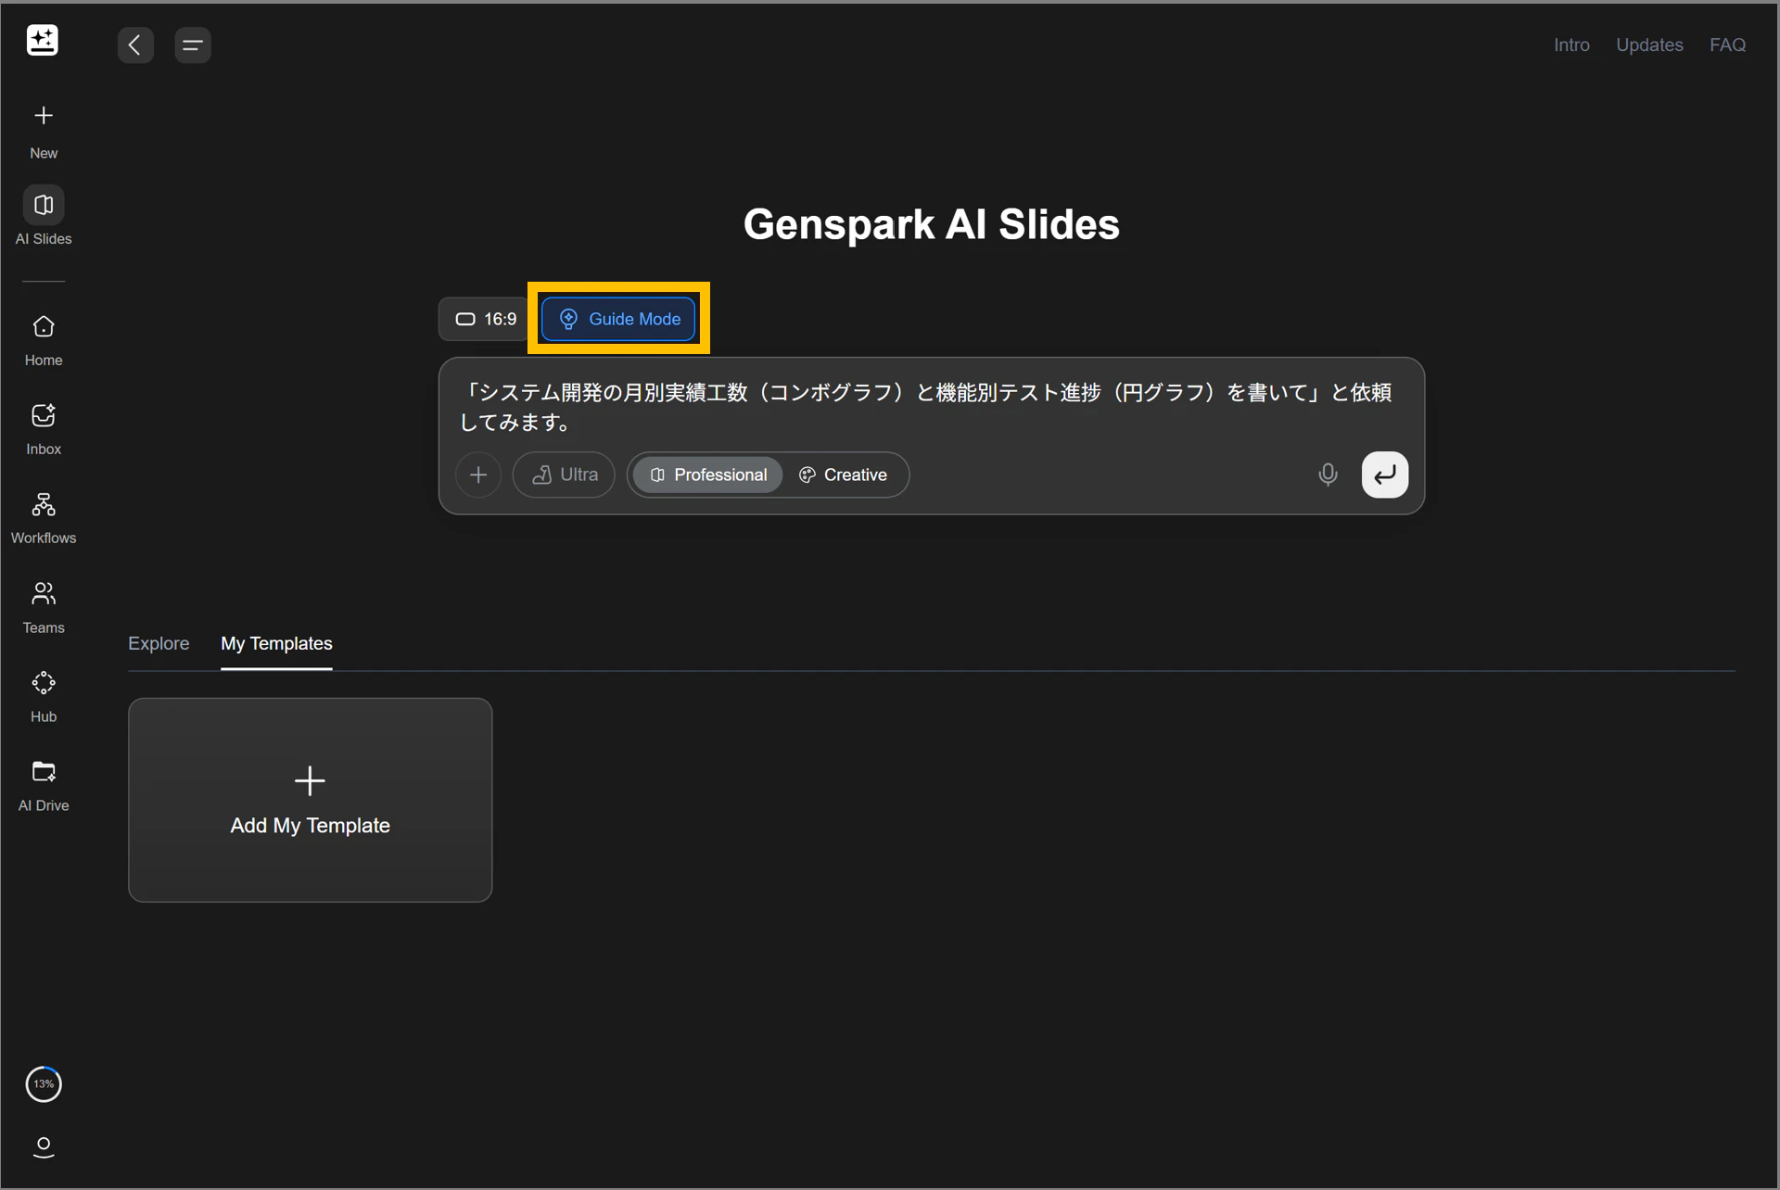
Task: Open Workflows in the sidebar
Action: click(44, 505)
